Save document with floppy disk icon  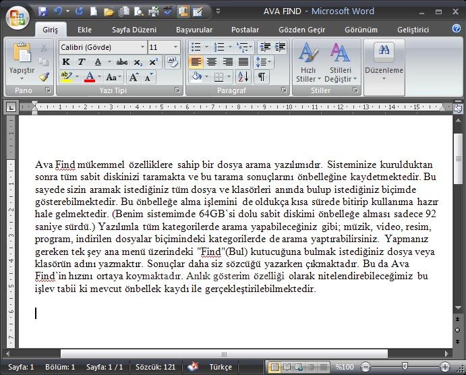(x=43, y=11)
